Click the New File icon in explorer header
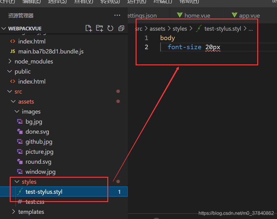 pyautogui.click(x=89, y=29)
